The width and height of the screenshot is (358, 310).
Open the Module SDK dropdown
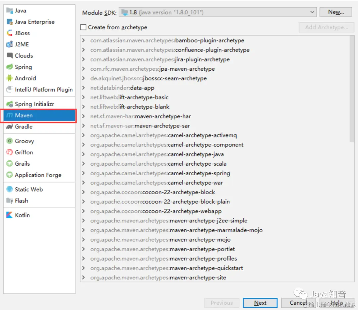[x=217, y=12]
